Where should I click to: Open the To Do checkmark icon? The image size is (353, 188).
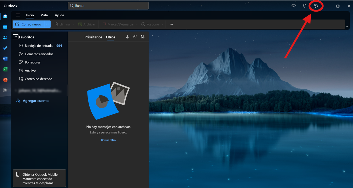tap(5, 48)
